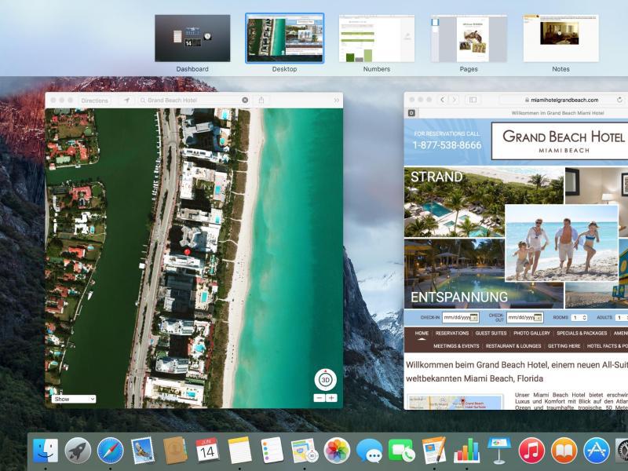Screen dimensions: 628x471
Task: Switch to Pages full-screen space
Action: click(469, 38)
